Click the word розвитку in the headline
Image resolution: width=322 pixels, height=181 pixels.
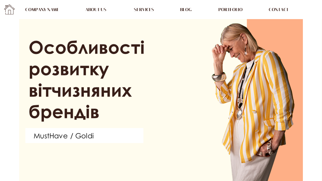69,70
